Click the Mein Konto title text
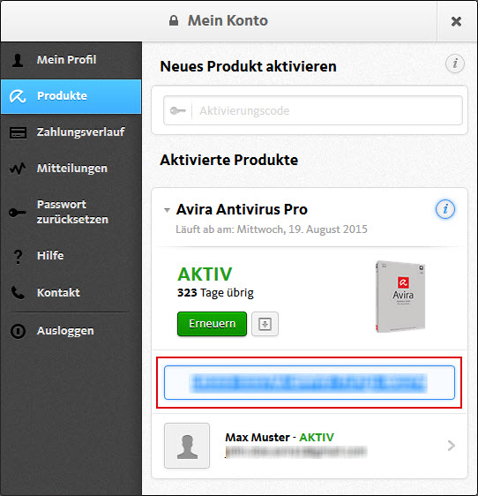478x496 pixels. click(x=228, y=21)
